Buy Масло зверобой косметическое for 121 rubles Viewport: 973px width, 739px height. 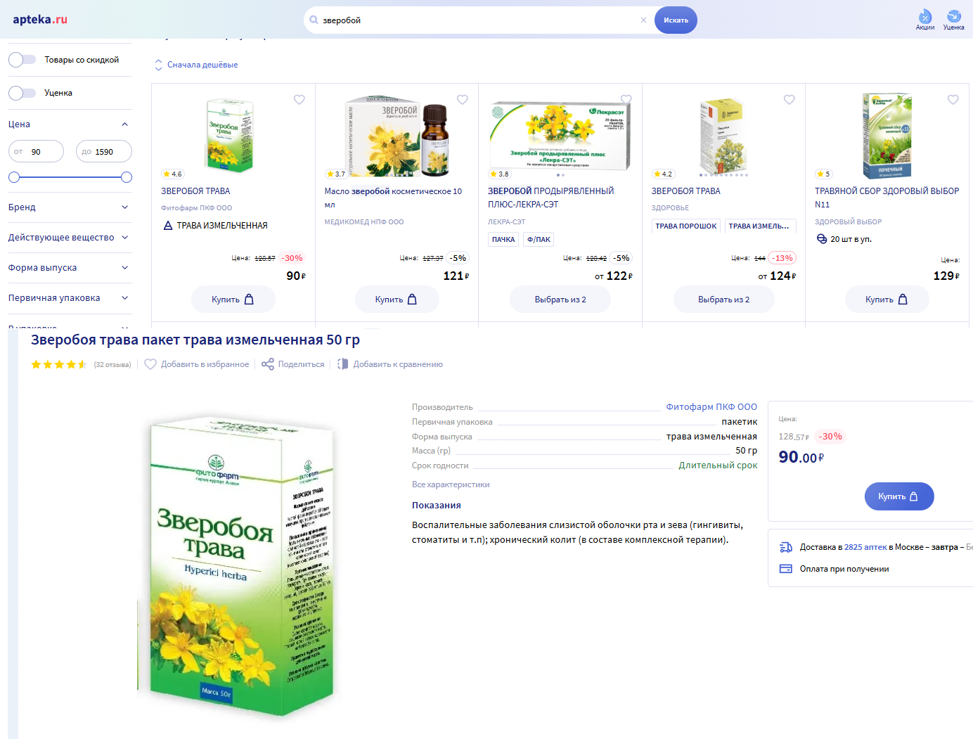(x=397, y=300)
